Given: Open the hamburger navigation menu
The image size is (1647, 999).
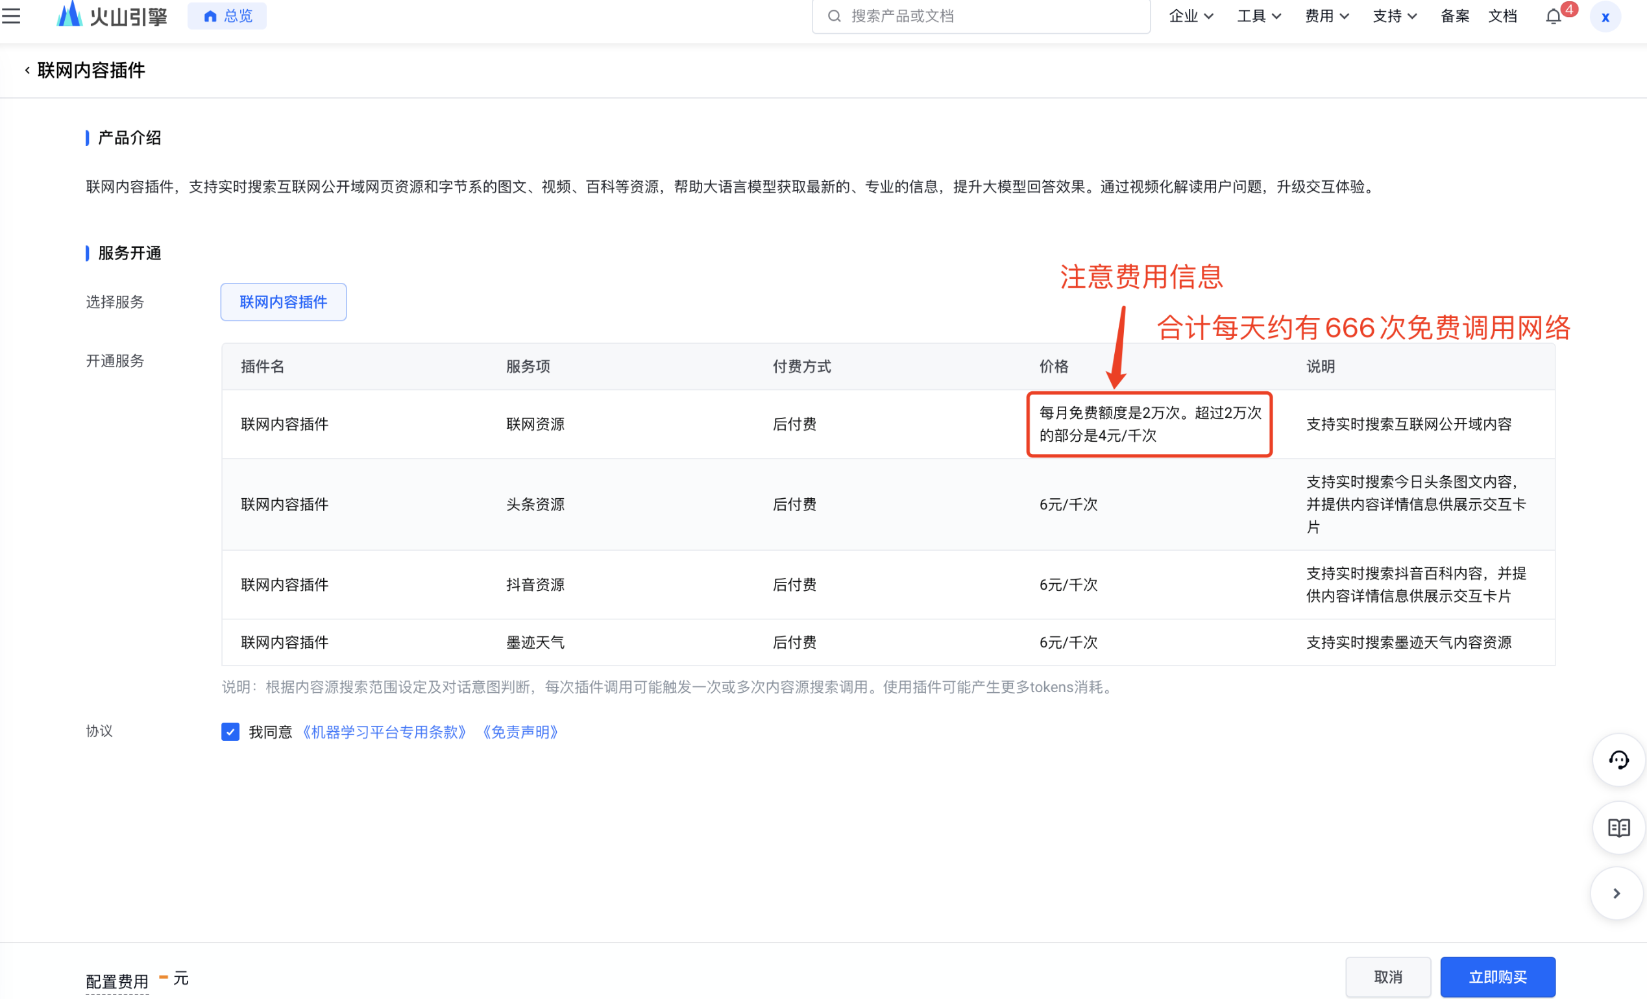Looking at the screenshot, I should point(12,16).
